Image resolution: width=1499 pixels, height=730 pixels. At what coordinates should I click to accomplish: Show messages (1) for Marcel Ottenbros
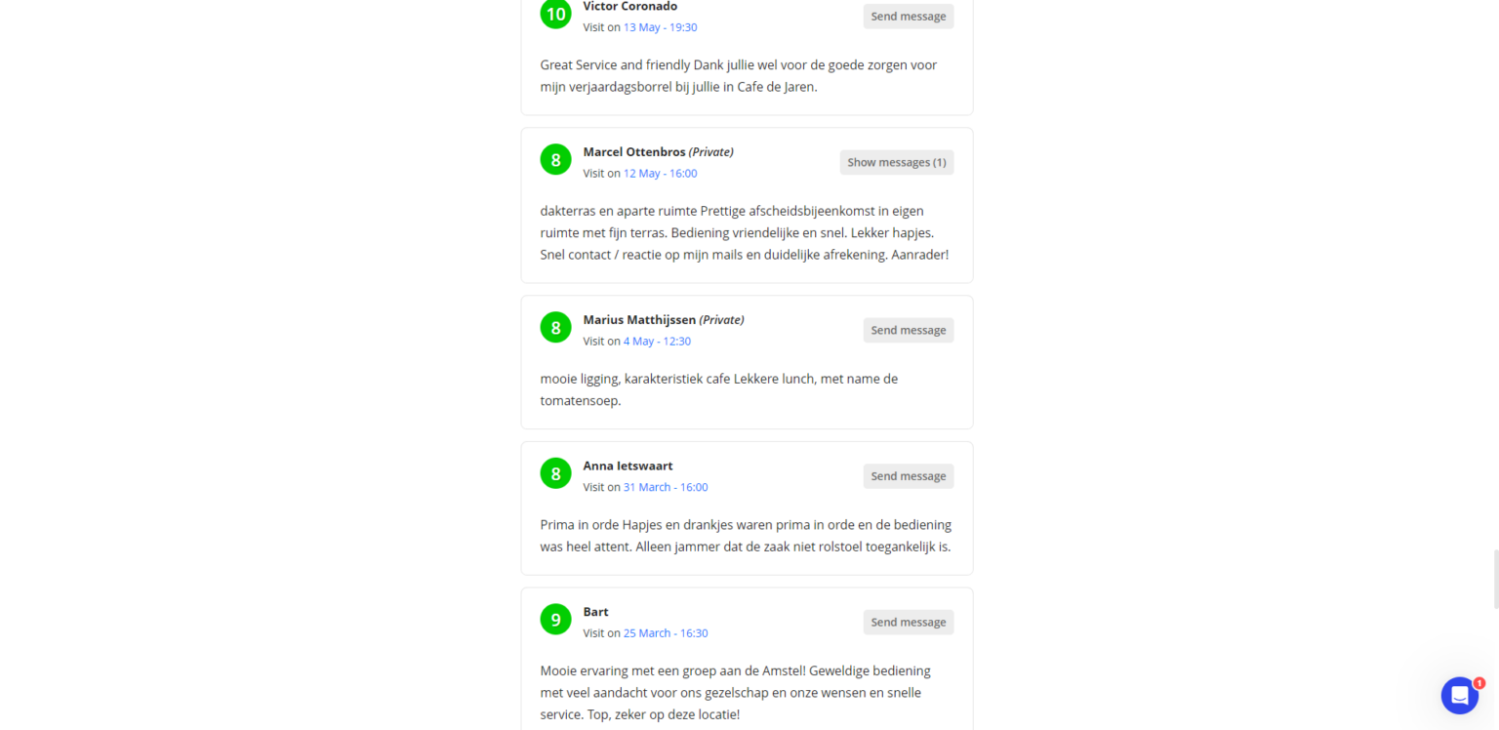click(897, 162)
